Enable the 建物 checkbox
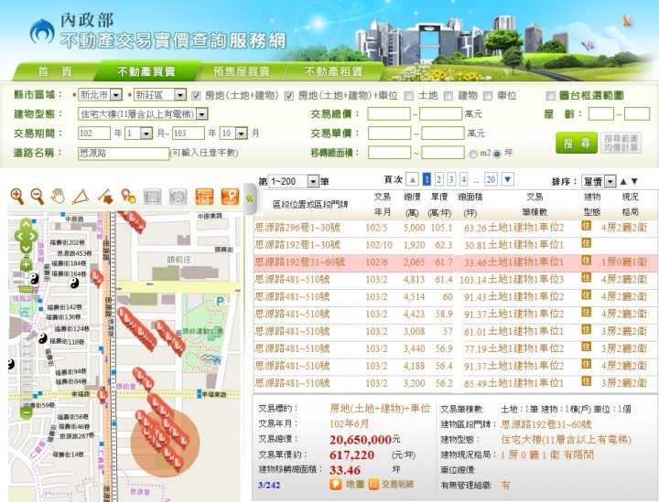Screen dimensions: 659x502 (x=448, y=96)
